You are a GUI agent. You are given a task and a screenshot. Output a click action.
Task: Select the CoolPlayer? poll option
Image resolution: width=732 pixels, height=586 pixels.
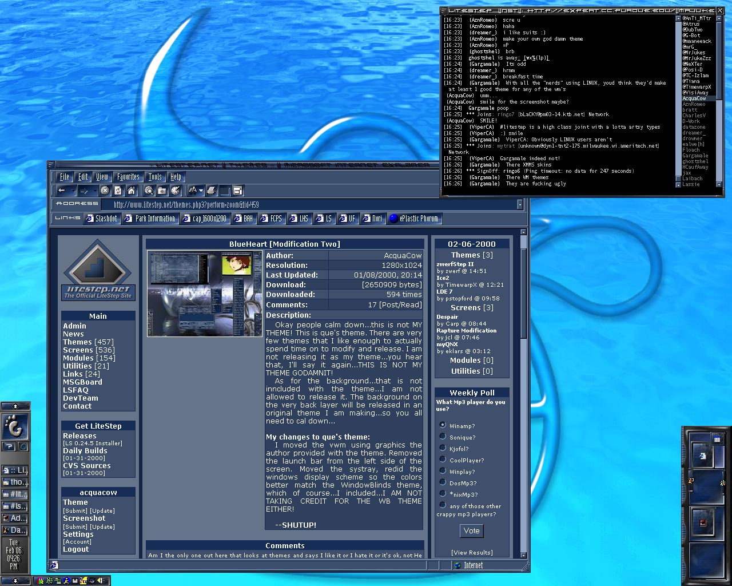[x=443, y=460]
